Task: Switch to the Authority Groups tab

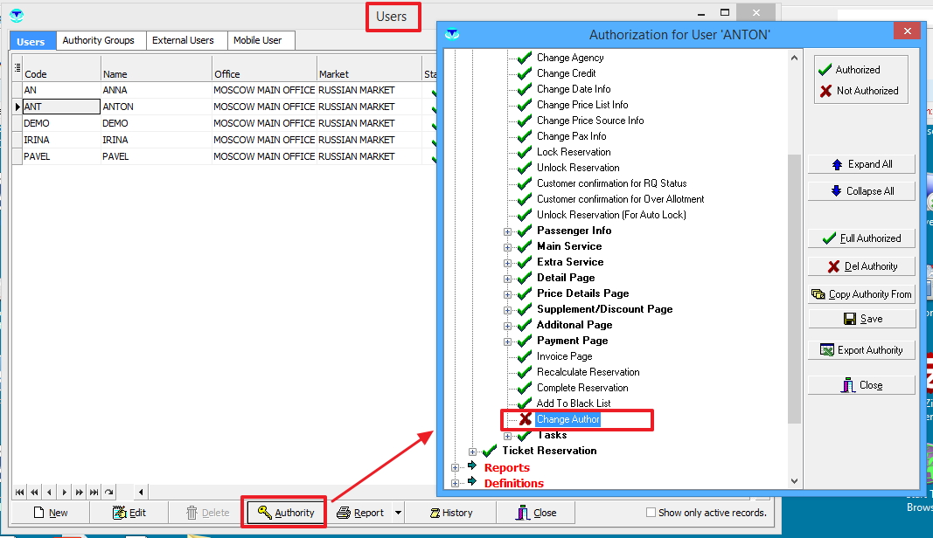Action: 98,40
